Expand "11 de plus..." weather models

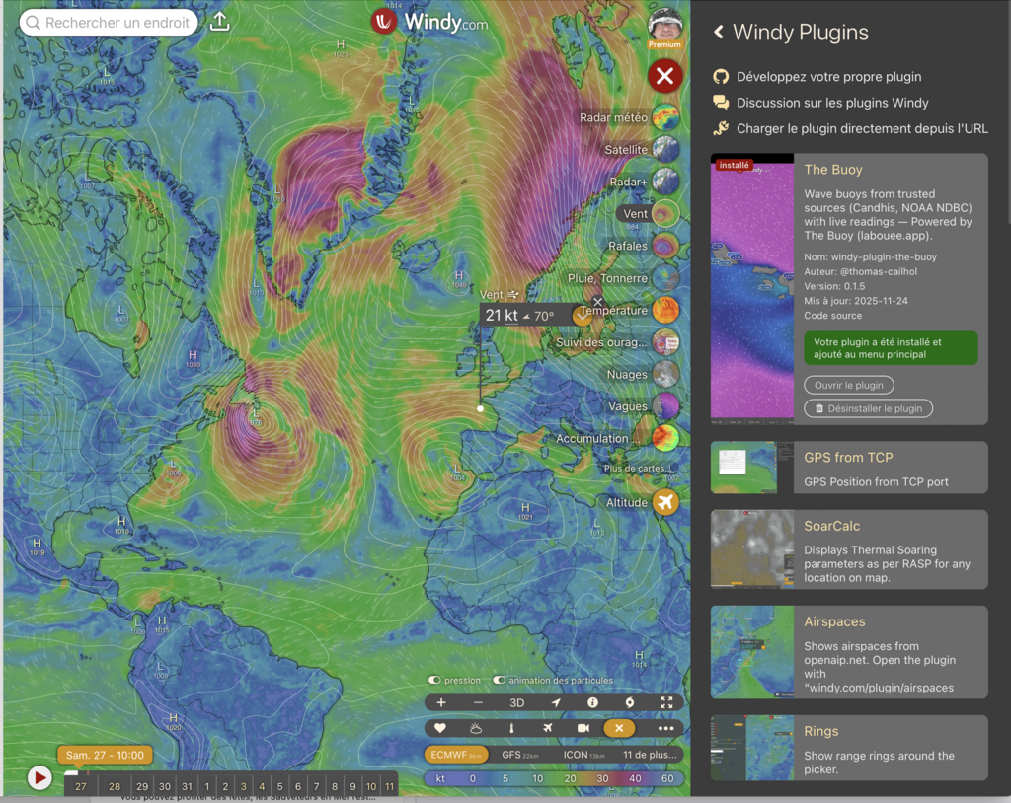[x=650, y=755]
